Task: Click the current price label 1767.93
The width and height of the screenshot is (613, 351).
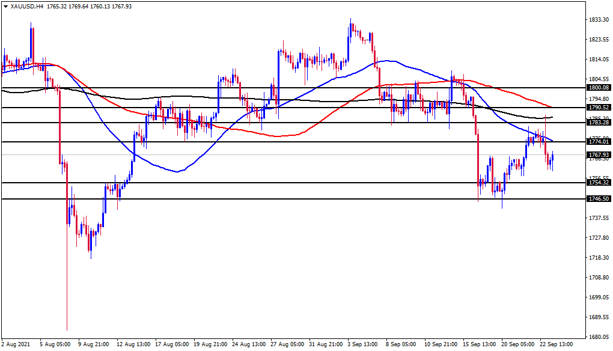Action: 599,155
